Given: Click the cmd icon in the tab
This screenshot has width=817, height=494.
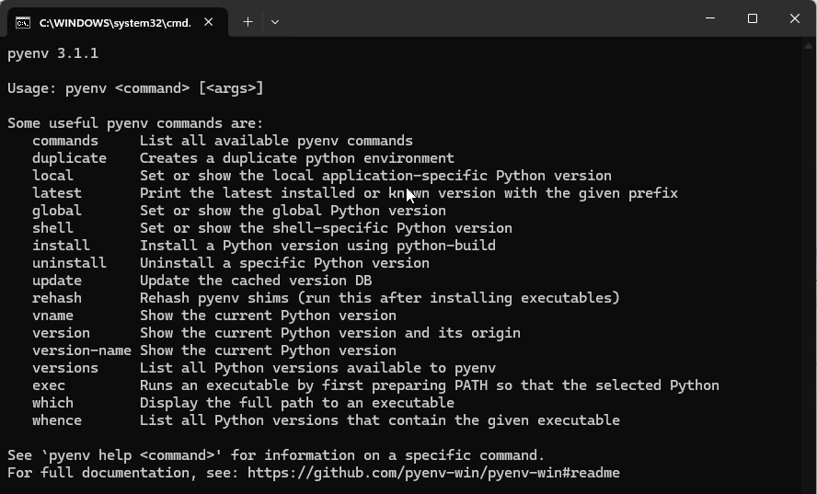Looking at the screenshot, I should point(22,22).
